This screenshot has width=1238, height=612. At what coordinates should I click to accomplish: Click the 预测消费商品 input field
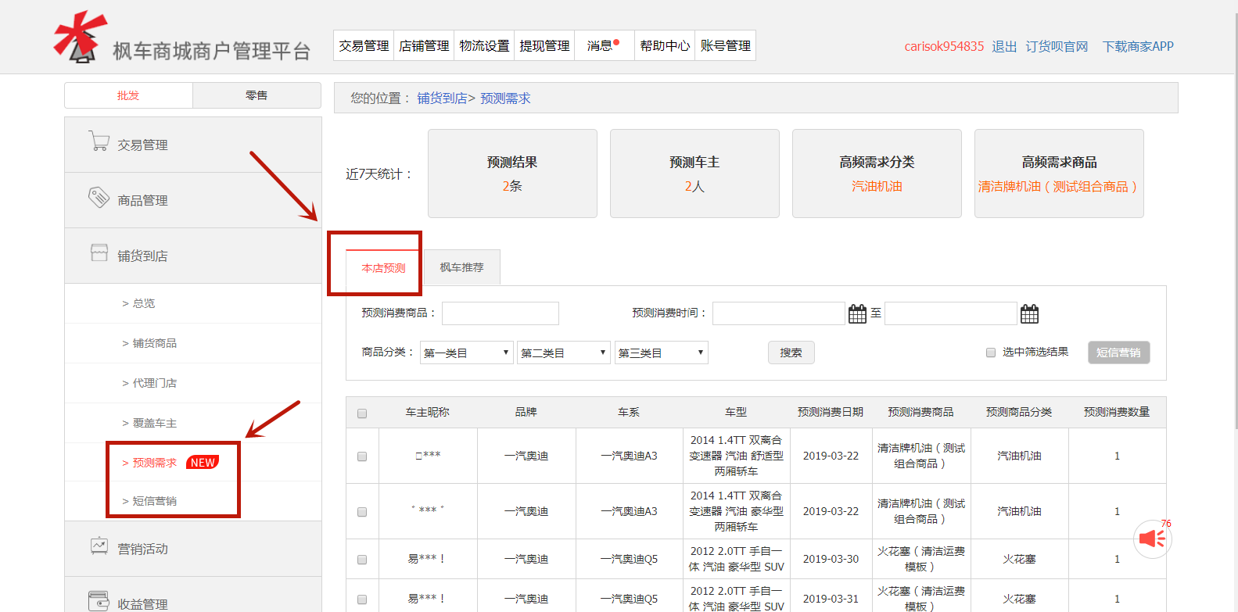pyautogui.click(x=501, y=313)
